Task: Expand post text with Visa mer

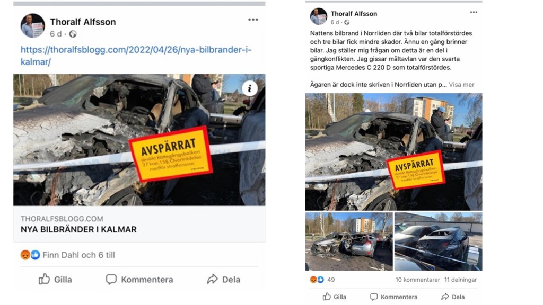Action: pyautogui.click(x=462, y=84)
